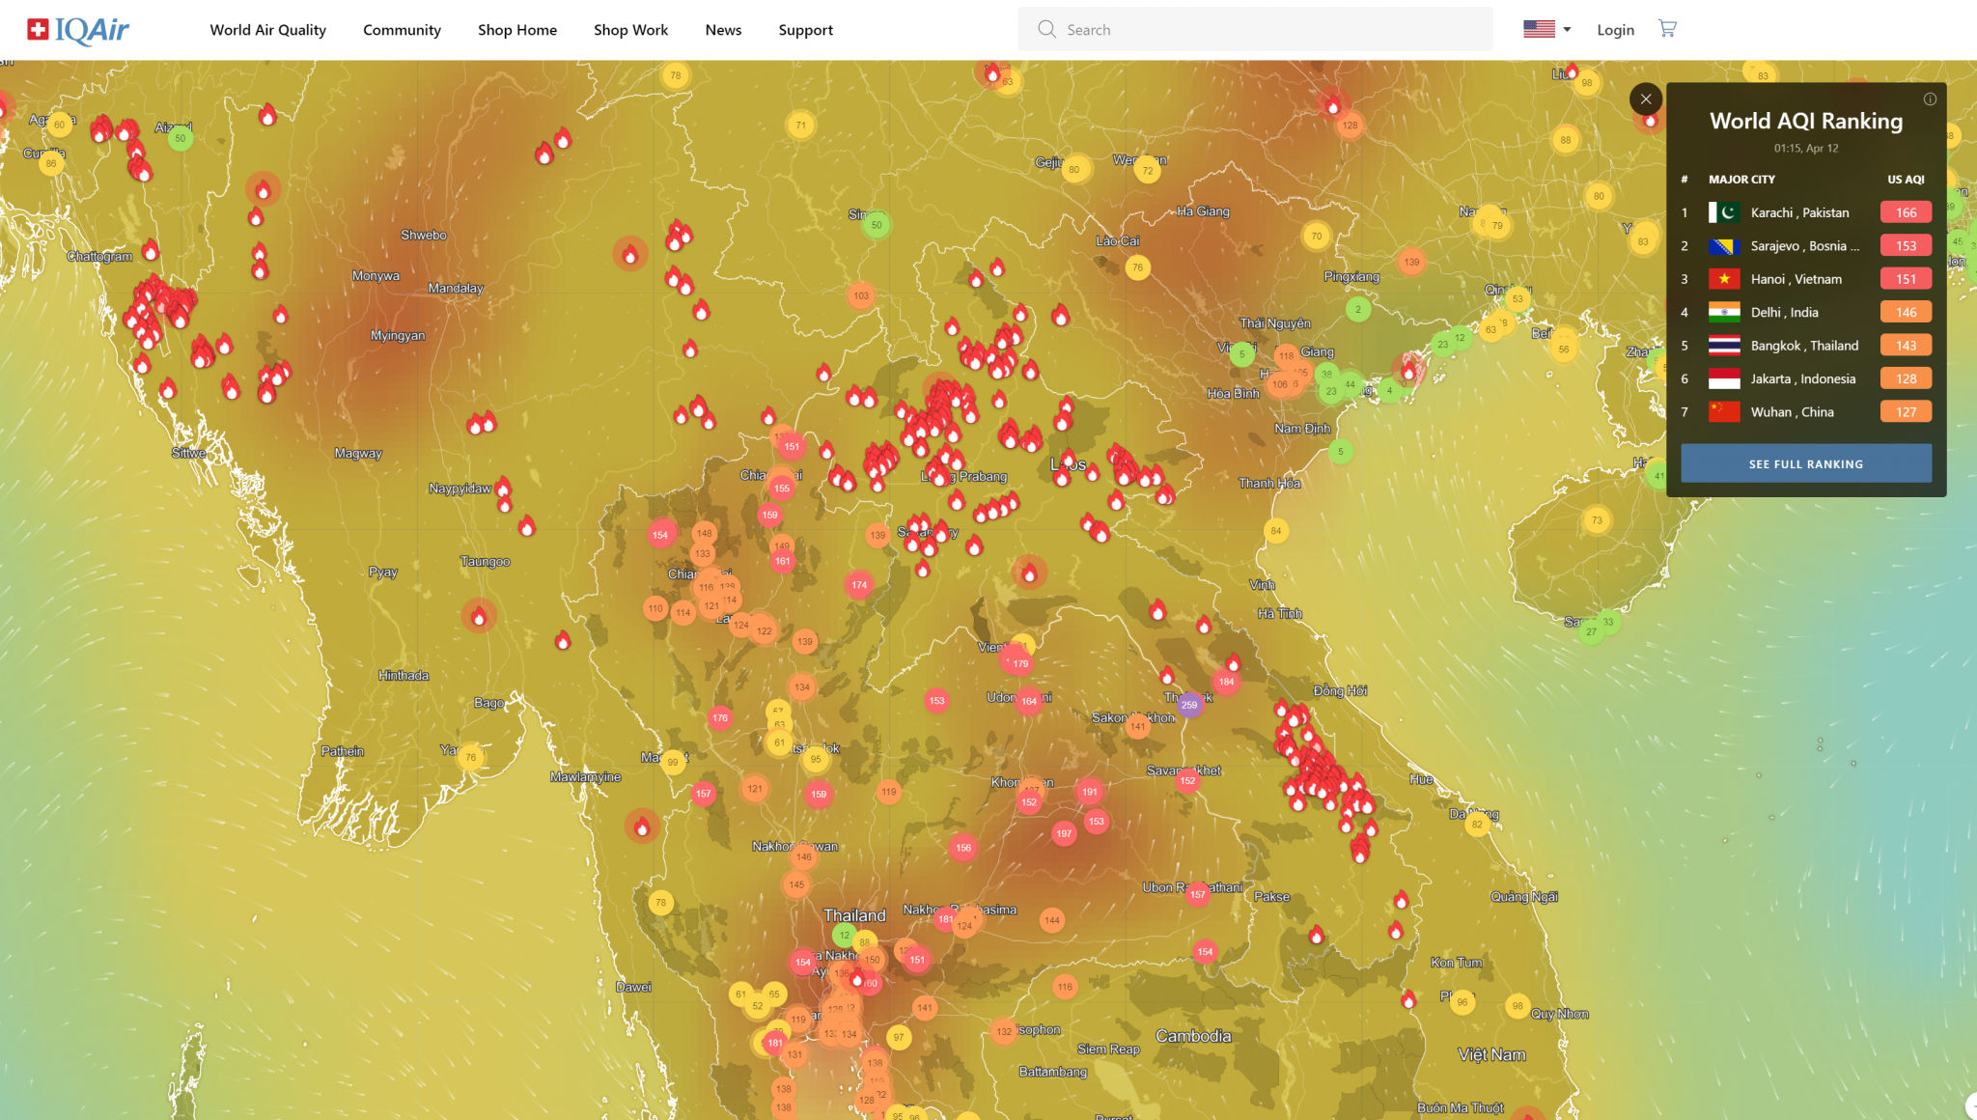Screen dimensions: 1977x1120
Task: Select Wuhan, China ranking row
Action: tap(1806, 411)
